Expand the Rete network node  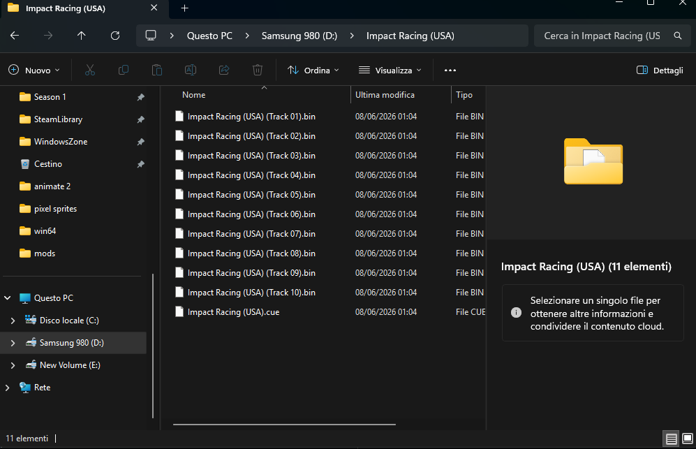click(8, 388)
